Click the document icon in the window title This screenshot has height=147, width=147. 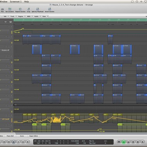pos(50,5)
